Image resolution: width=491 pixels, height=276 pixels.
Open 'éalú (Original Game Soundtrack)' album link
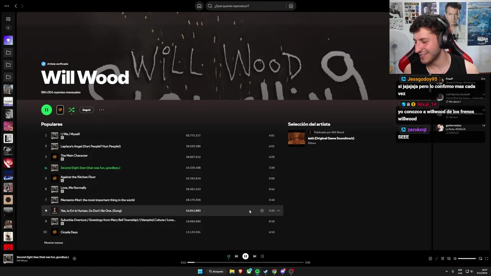tap(331, 138)
